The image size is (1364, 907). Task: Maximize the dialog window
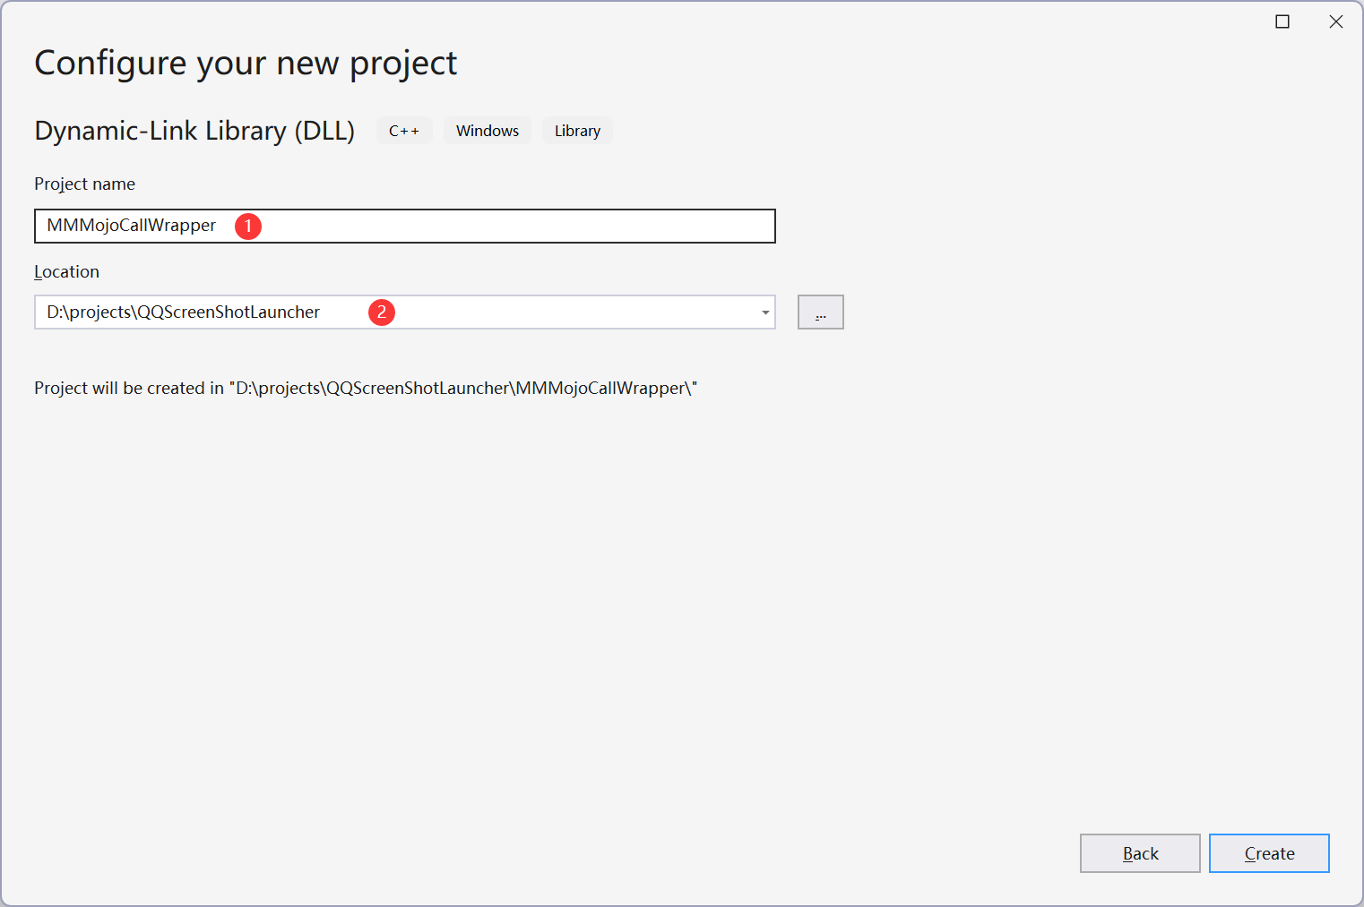point(1282,21)
